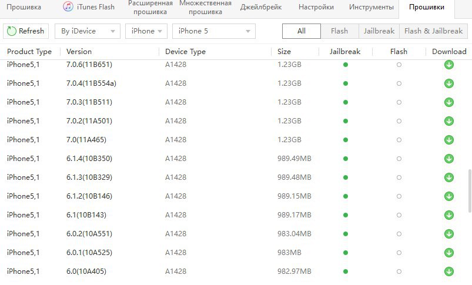Filter list by Jailbreak

[379, 31]
